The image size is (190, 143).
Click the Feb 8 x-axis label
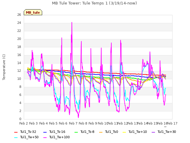coord(83,123)
